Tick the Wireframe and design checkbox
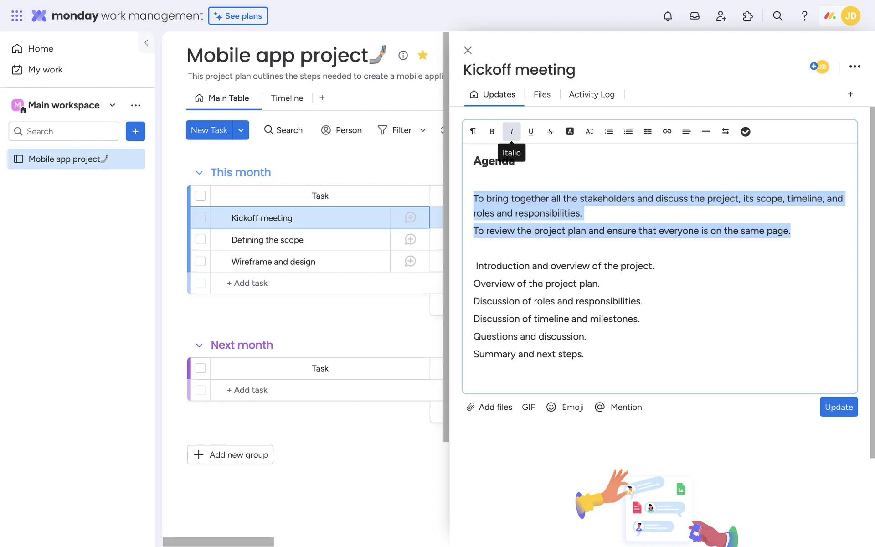Viewport: 875px width, 547px height. point(201,261)
